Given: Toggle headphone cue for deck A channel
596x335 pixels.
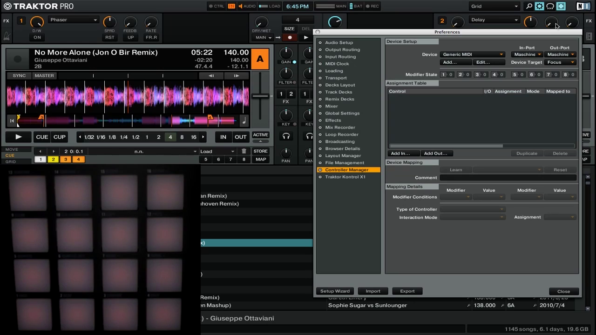Looking at the screenshot, I should pyautogui.click(x=286, y=136).
